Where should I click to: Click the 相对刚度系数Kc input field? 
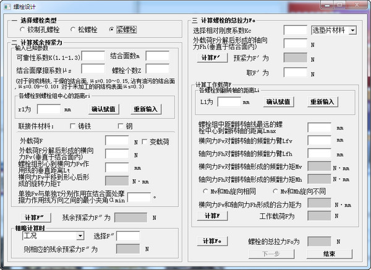point(296,30)
